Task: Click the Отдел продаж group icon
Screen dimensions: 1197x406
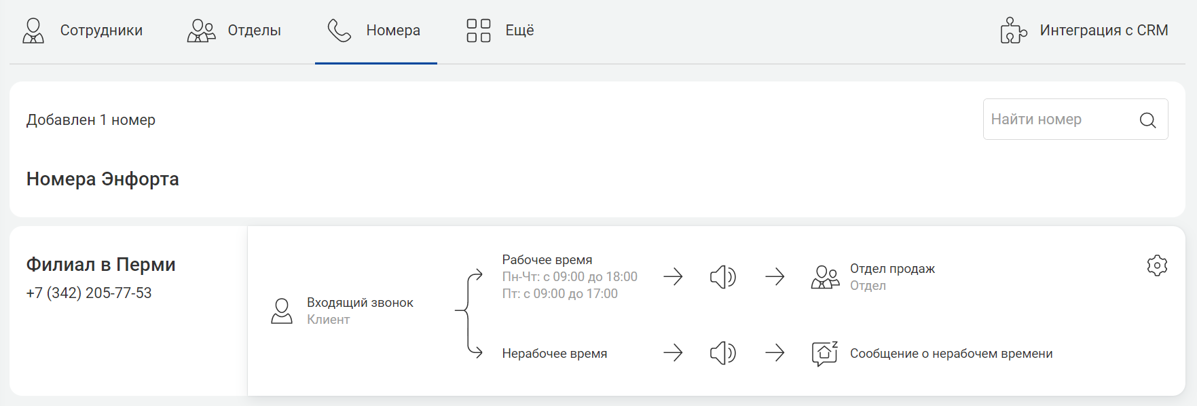Action: pos(825,277)
